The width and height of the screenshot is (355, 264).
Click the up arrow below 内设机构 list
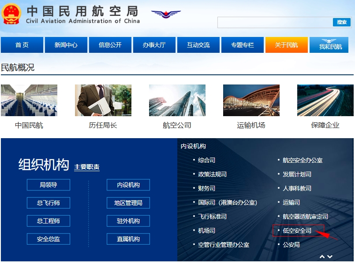click(x=322, y=257)
